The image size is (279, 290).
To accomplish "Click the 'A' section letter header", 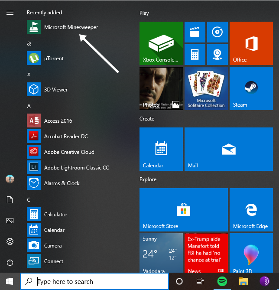I will (x=29, y=106).
